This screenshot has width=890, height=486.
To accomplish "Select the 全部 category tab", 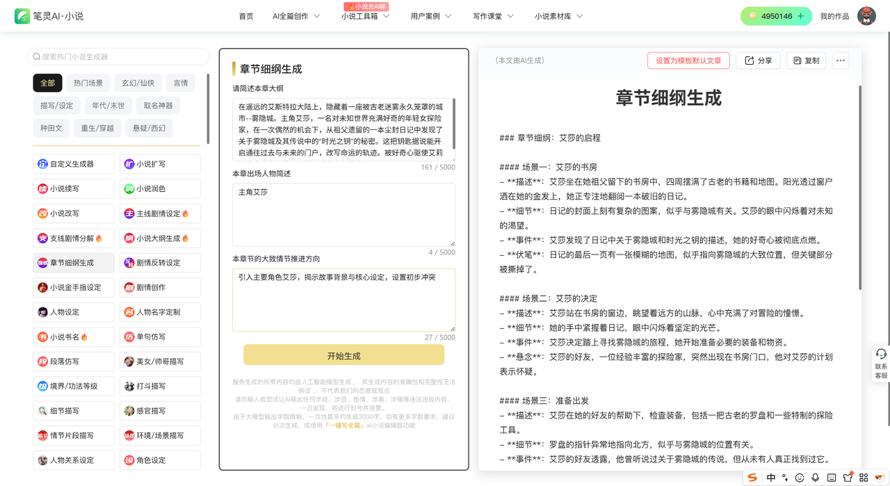I will [47, 83].
